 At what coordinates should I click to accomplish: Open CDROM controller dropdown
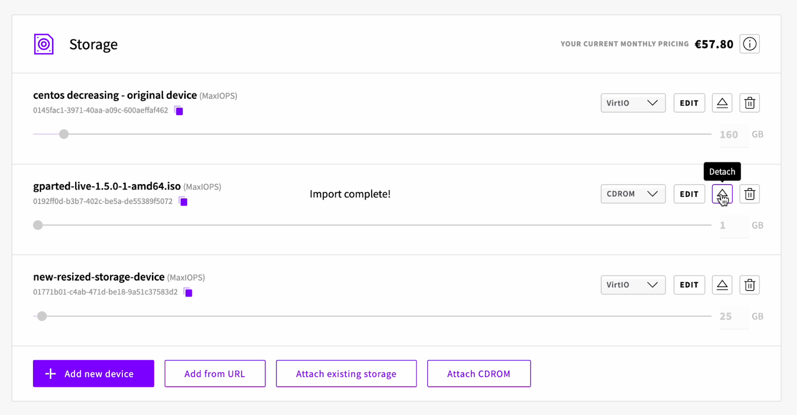click(633, 194)
